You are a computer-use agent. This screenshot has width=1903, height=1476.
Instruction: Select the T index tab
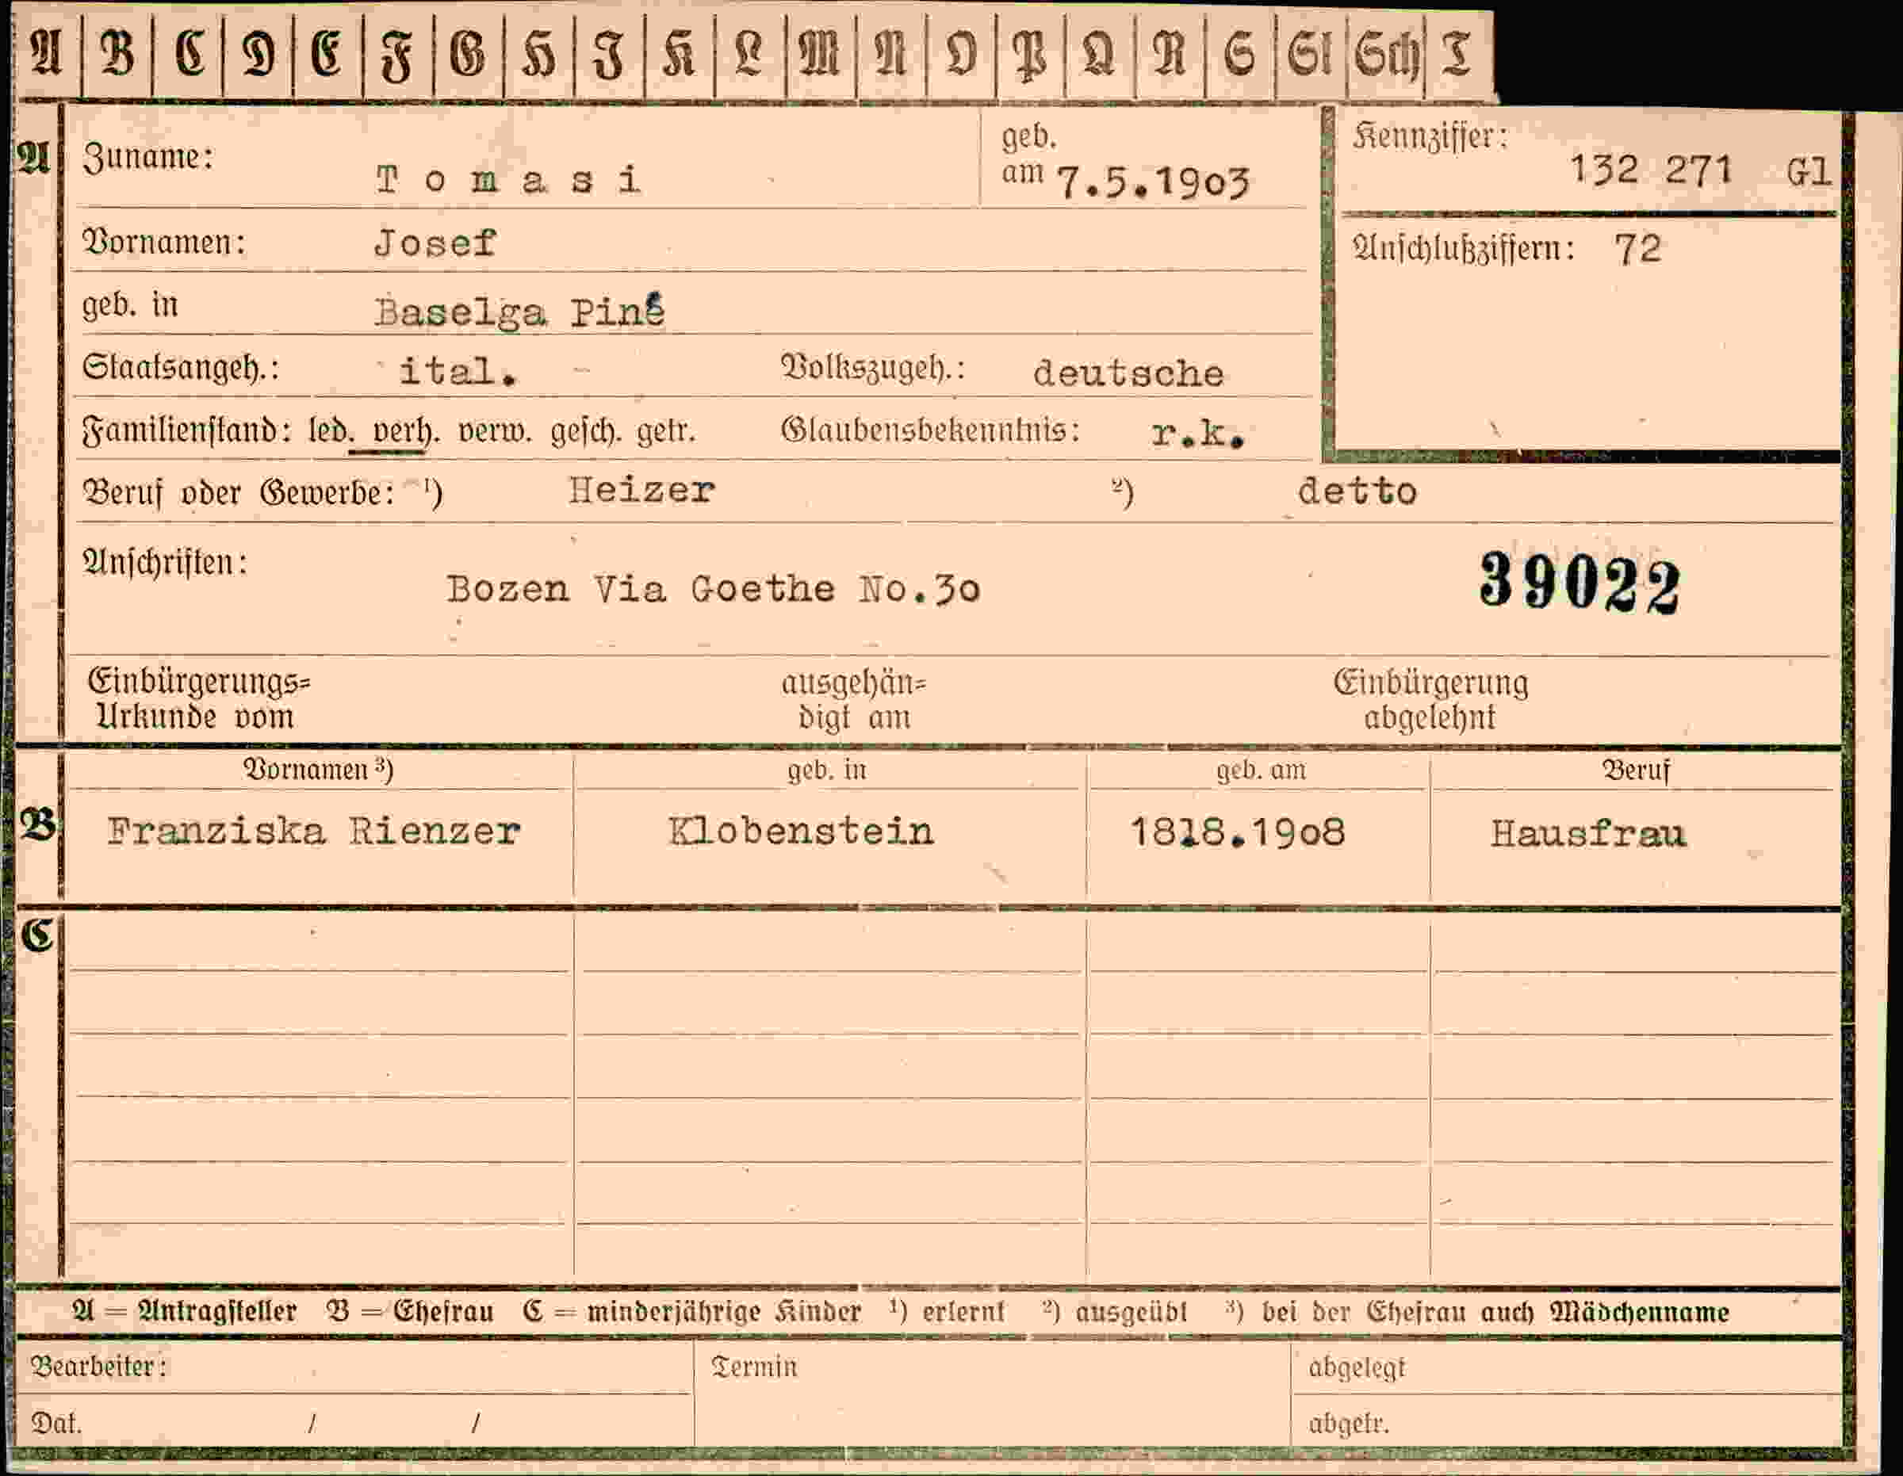click(1457, 54)
